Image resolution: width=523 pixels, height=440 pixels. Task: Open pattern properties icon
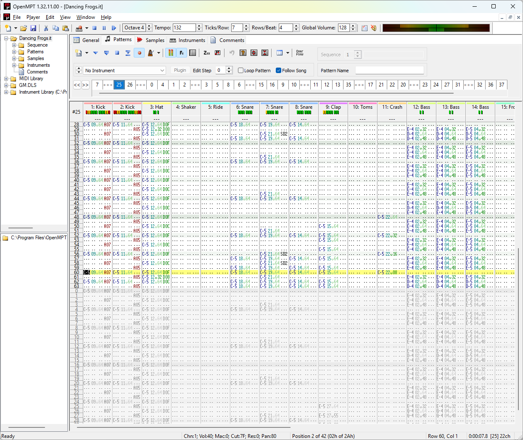(x=193, y=53)
